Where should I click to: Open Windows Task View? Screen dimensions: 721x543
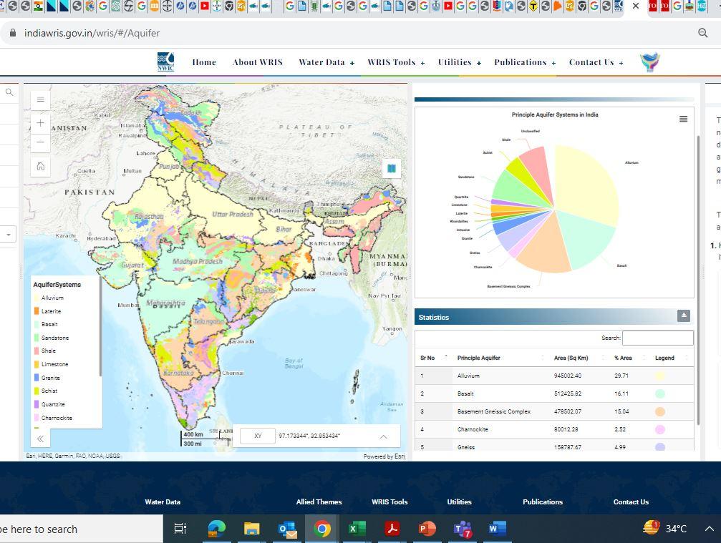coord(180,529)
